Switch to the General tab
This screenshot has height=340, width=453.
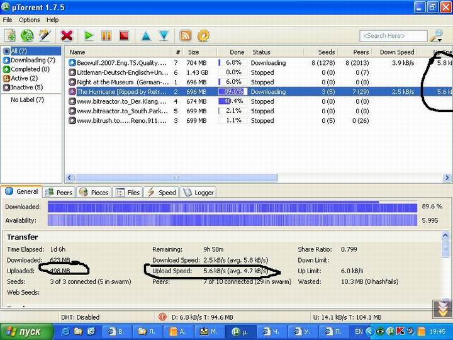[x=22, y=191]
